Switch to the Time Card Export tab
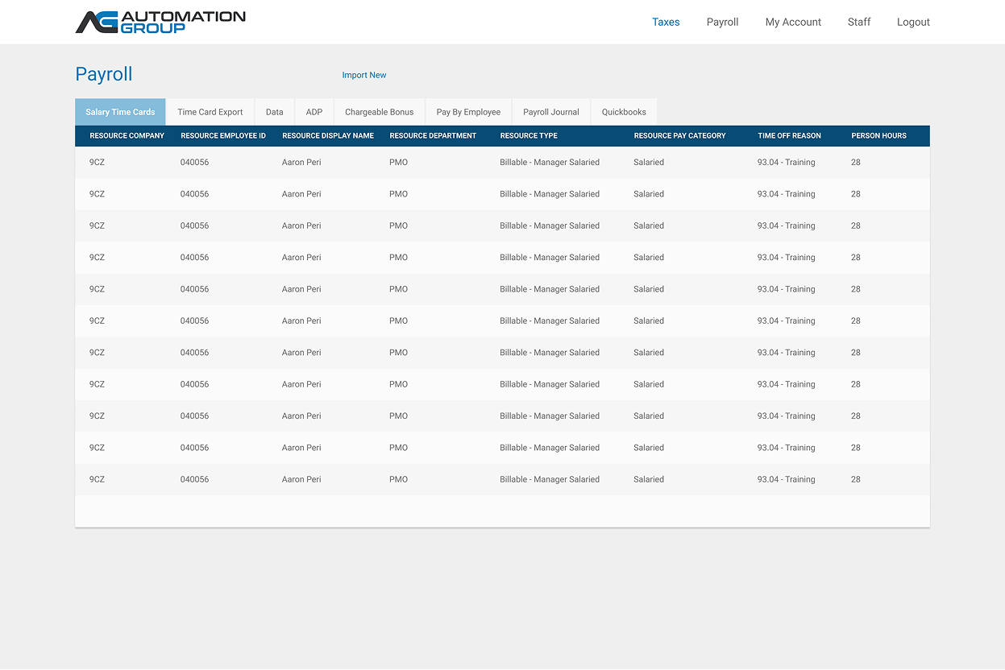 tap(210, 112)
